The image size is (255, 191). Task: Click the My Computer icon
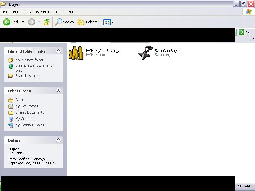(11, 119)
